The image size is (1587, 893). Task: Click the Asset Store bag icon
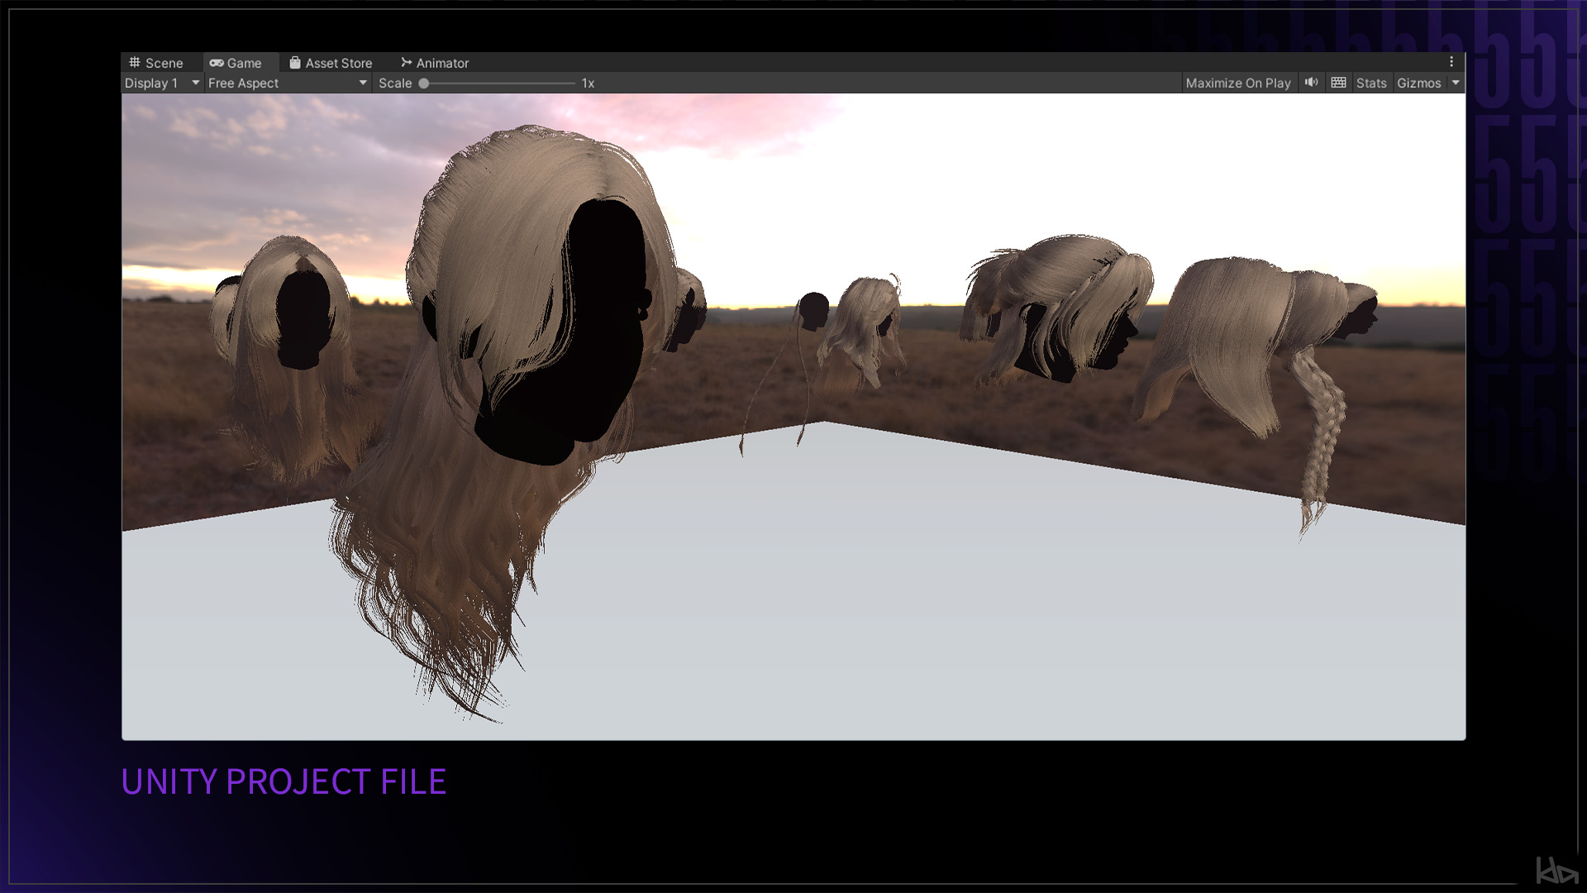295,63
